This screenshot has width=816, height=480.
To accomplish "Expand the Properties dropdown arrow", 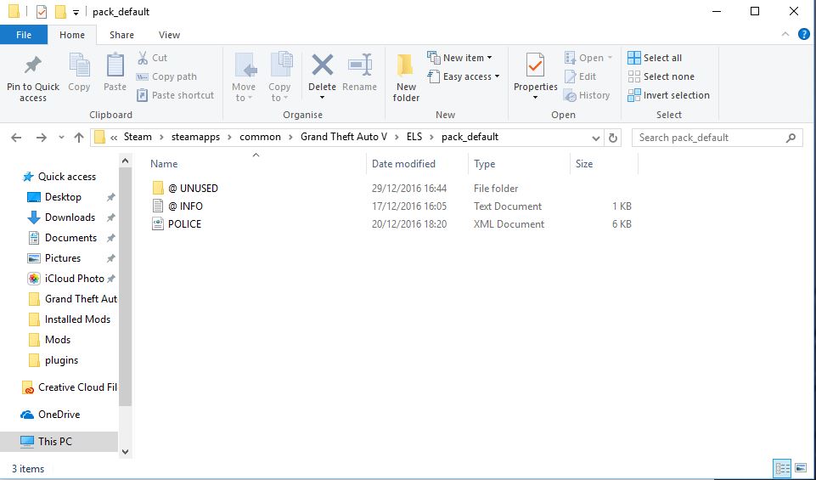I will point(535,98).
